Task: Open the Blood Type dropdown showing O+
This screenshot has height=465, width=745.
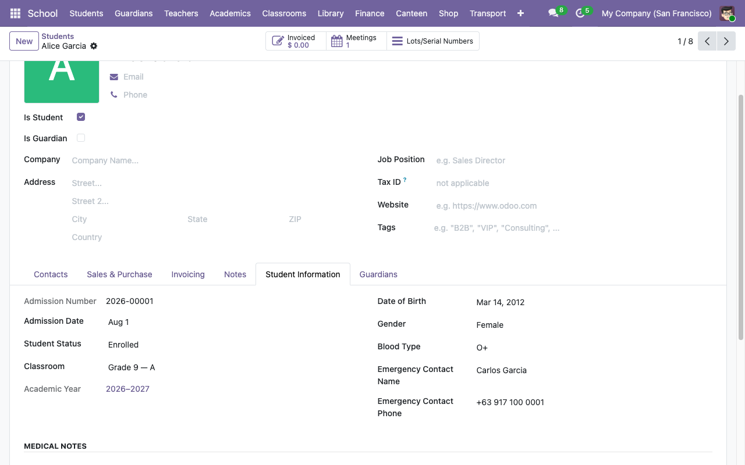Action: tap(593, 348)
